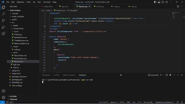Split the editor right
185x104 pixels.
coord(178,6)
